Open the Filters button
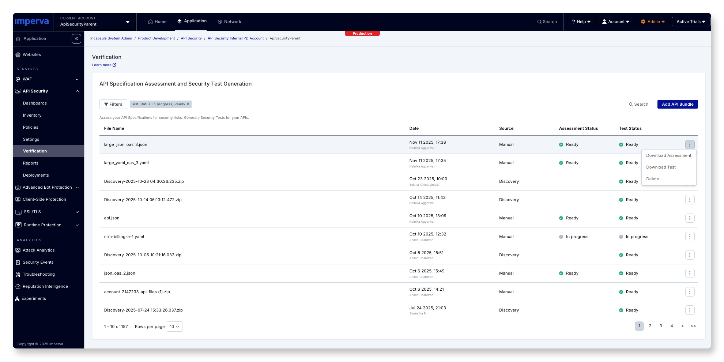The width and height of the screenshot is (724, 362). point(113,105)
